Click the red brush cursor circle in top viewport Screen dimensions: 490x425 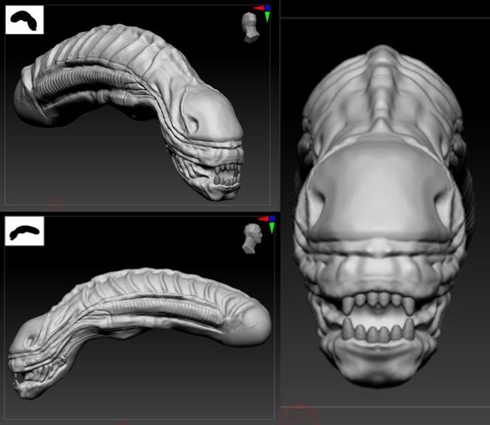pos(57,207)
